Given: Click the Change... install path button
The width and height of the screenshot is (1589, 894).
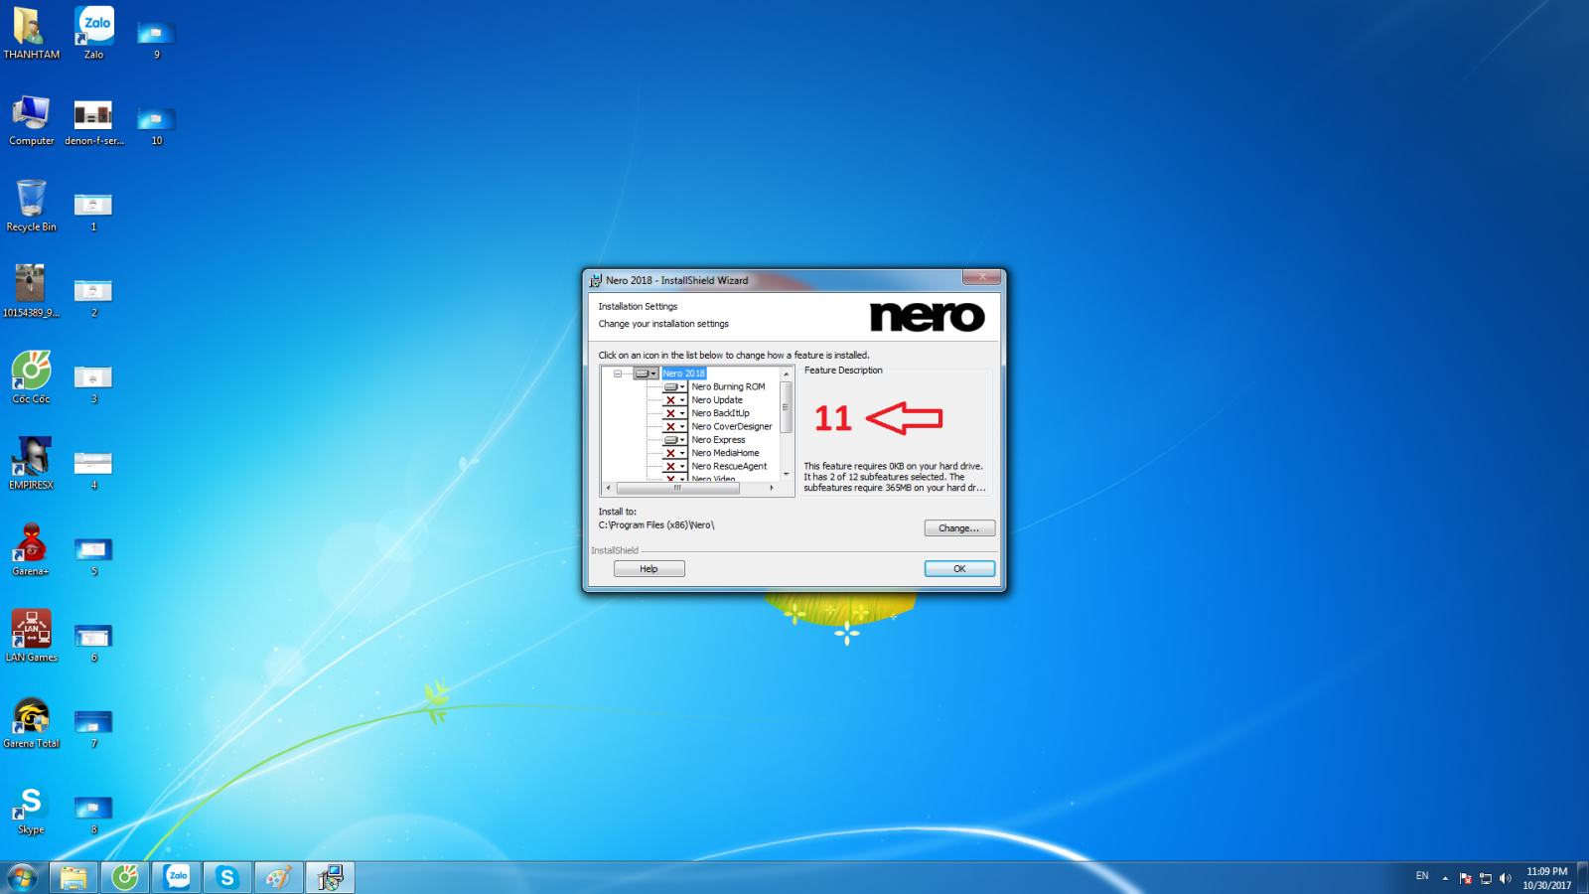Looking at the screenshot, I should 958,528.
